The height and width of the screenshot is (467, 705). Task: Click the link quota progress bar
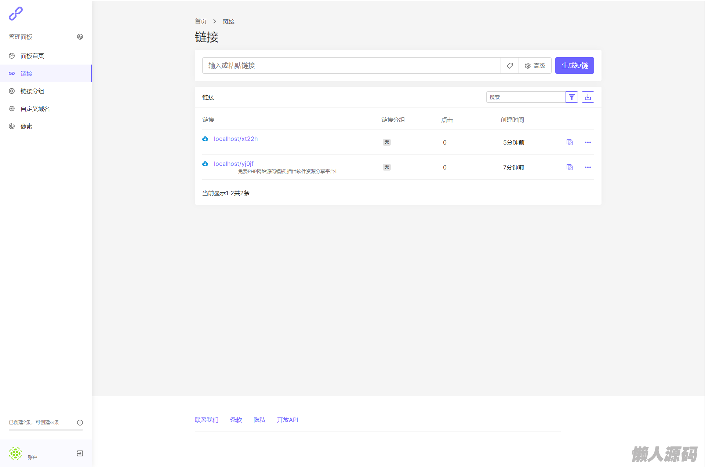(46, 430)
